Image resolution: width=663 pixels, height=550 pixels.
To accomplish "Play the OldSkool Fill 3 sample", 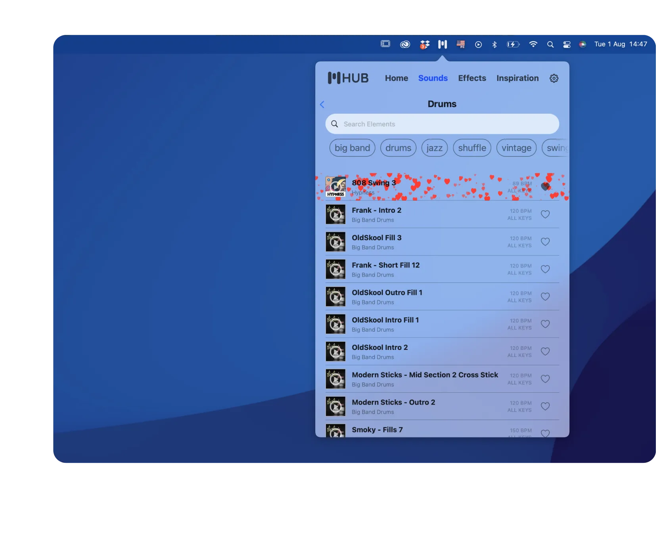I will click(335, 241).
